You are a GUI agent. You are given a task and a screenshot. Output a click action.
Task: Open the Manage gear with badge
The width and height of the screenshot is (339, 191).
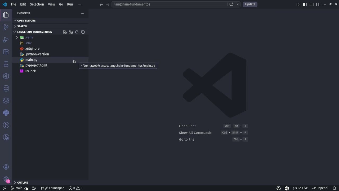tap(6, 179)
